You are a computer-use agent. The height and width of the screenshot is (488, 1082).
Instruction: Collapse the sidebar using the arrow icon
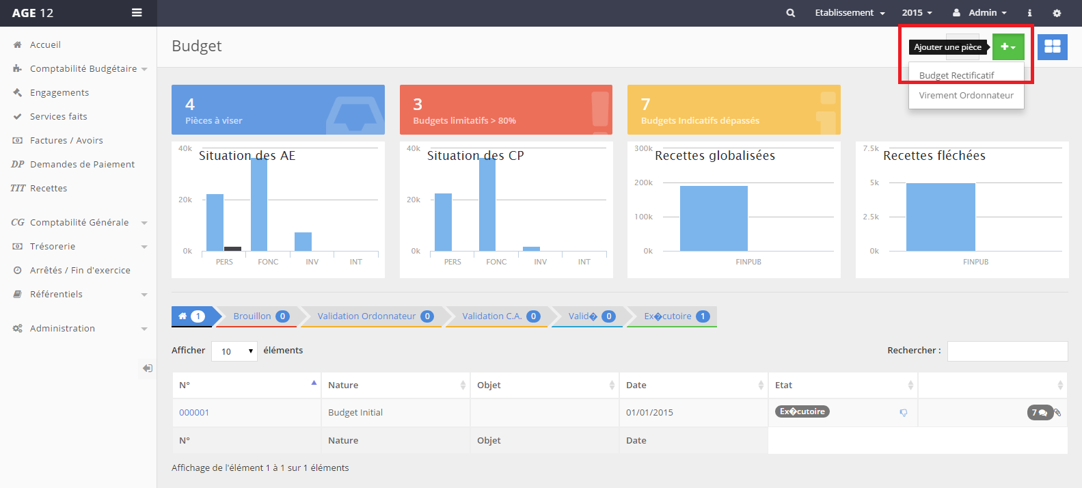(x=147, y=368)
